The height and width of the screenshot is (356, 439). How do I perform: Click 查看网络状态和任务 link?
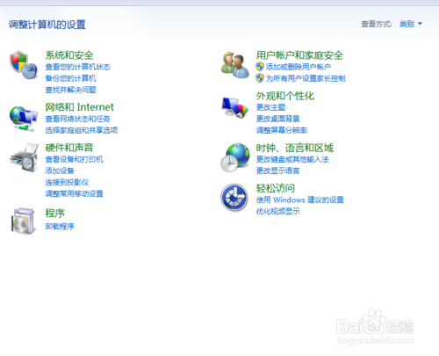[78, 119]
